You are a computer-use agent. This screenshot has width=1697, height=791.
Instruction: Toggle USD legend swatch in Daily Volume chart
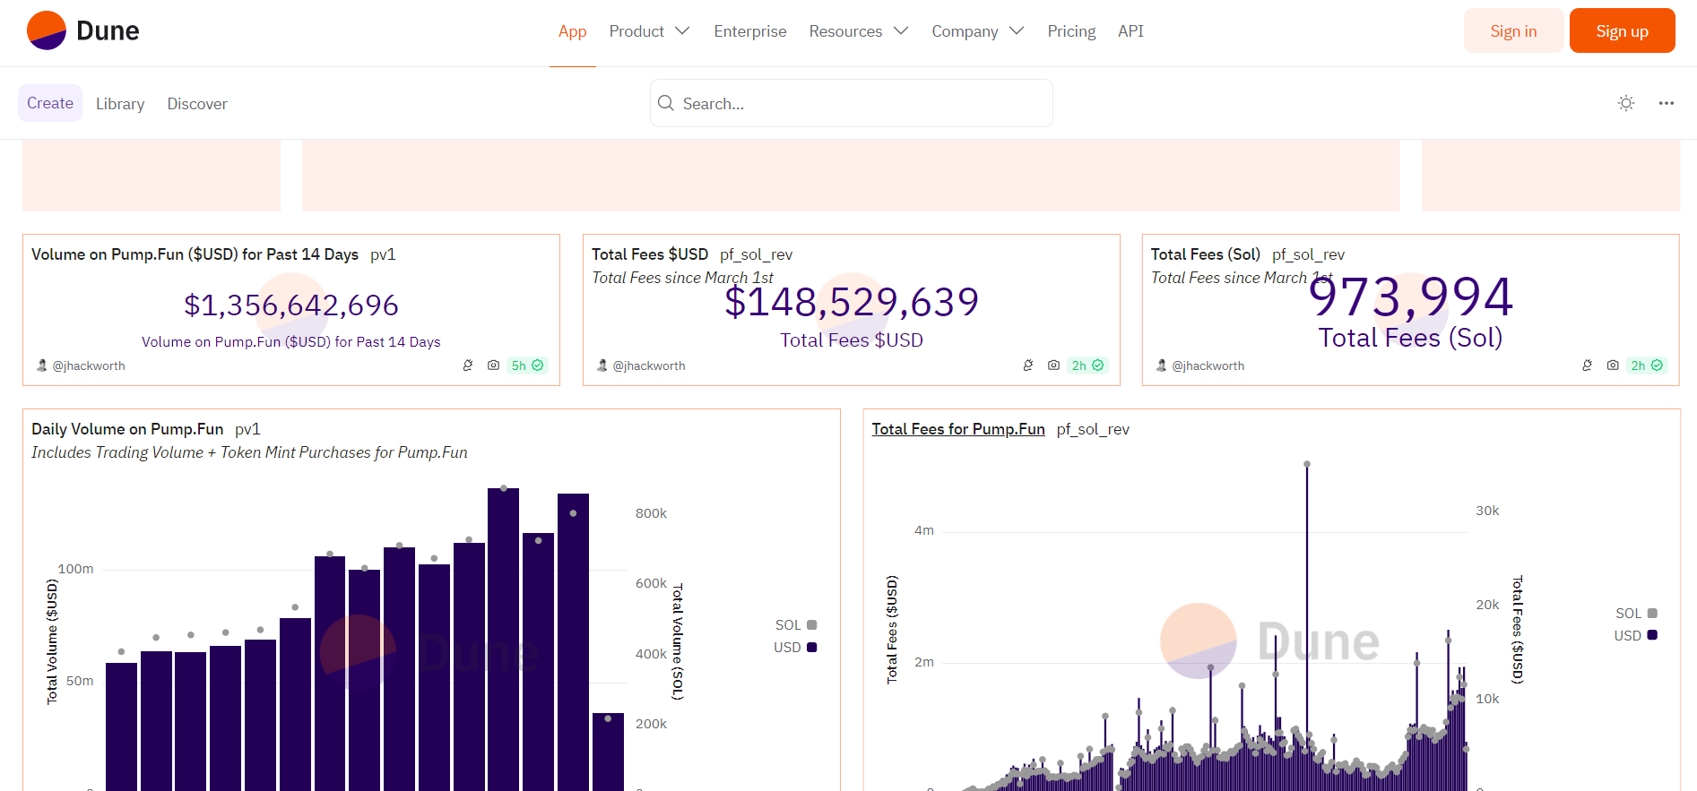812,647
